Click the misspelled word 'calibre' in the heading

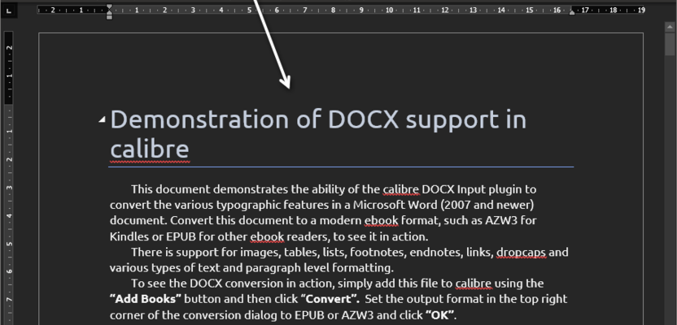[150, 149]
